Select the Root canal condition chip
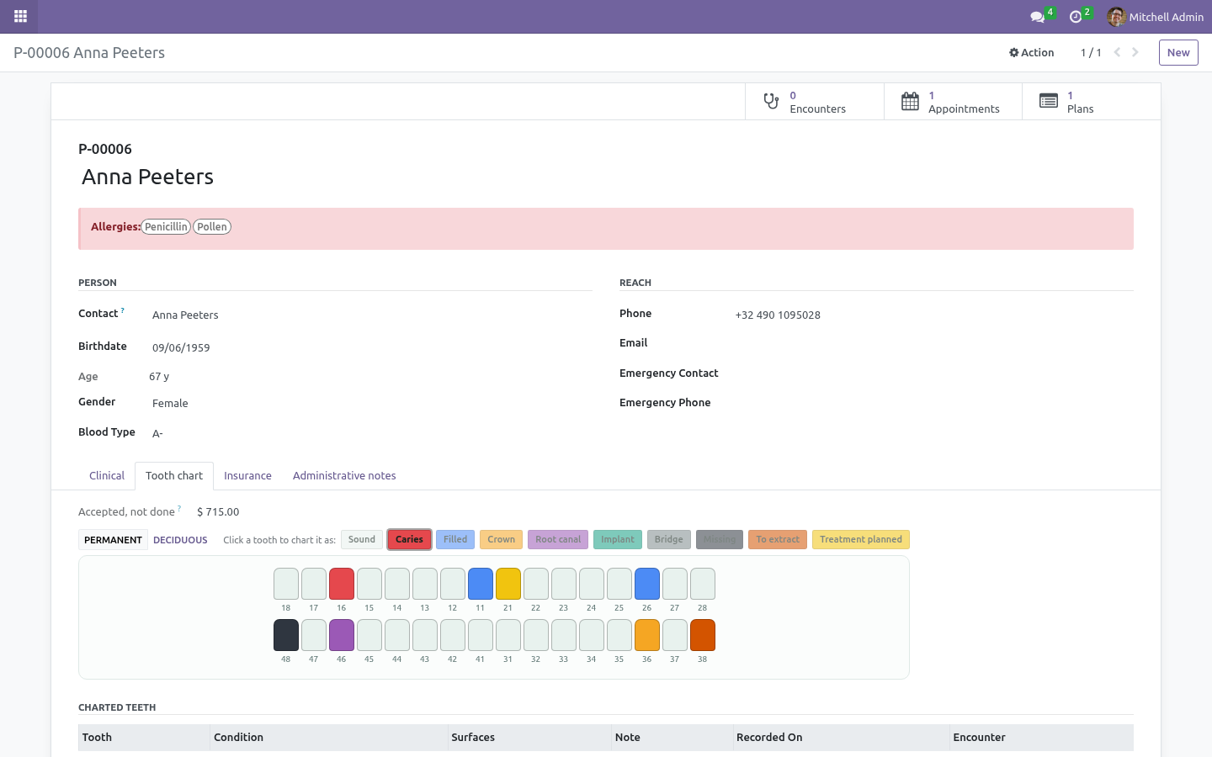This screenshot has height=757, width=1212. pos(558,539)
